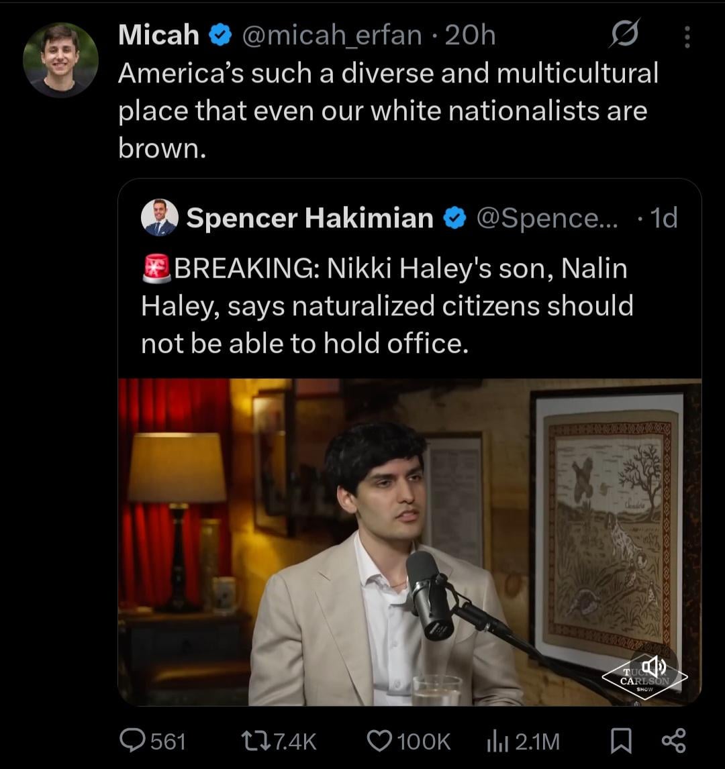The image size is (725, 769).
Task: Click the quoted tweet's 1d timestamp
Action: (x=663, y=218)
